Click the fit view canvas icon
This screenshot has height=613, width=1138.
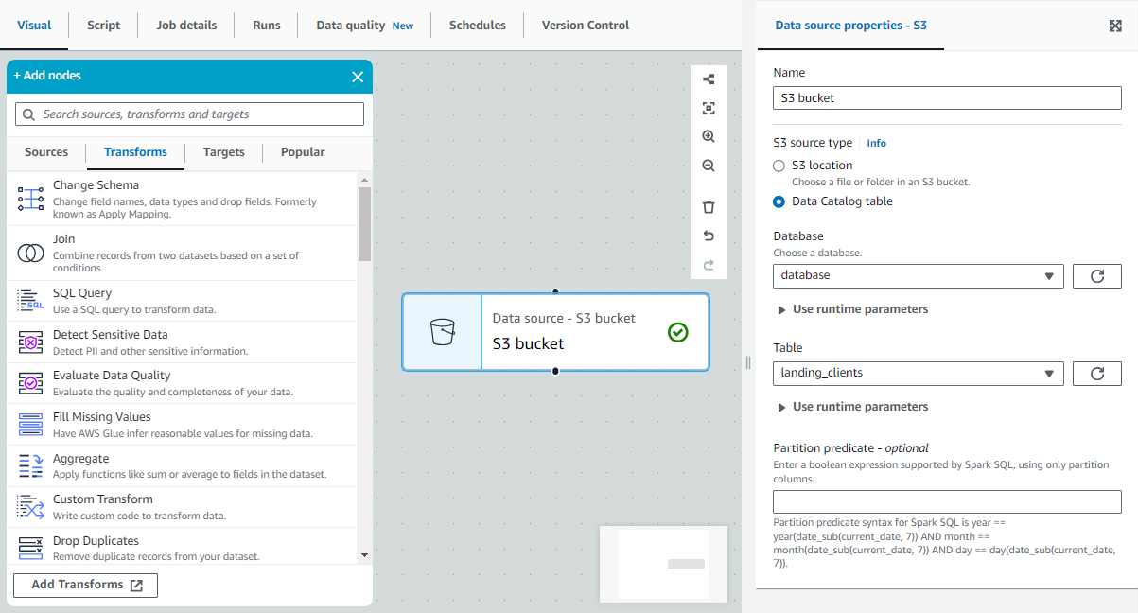pyautogui.click(x=709, y=108)
